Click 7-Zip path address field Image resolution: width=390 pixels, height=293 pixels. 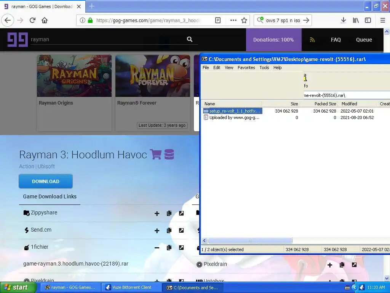coord(347,95)
